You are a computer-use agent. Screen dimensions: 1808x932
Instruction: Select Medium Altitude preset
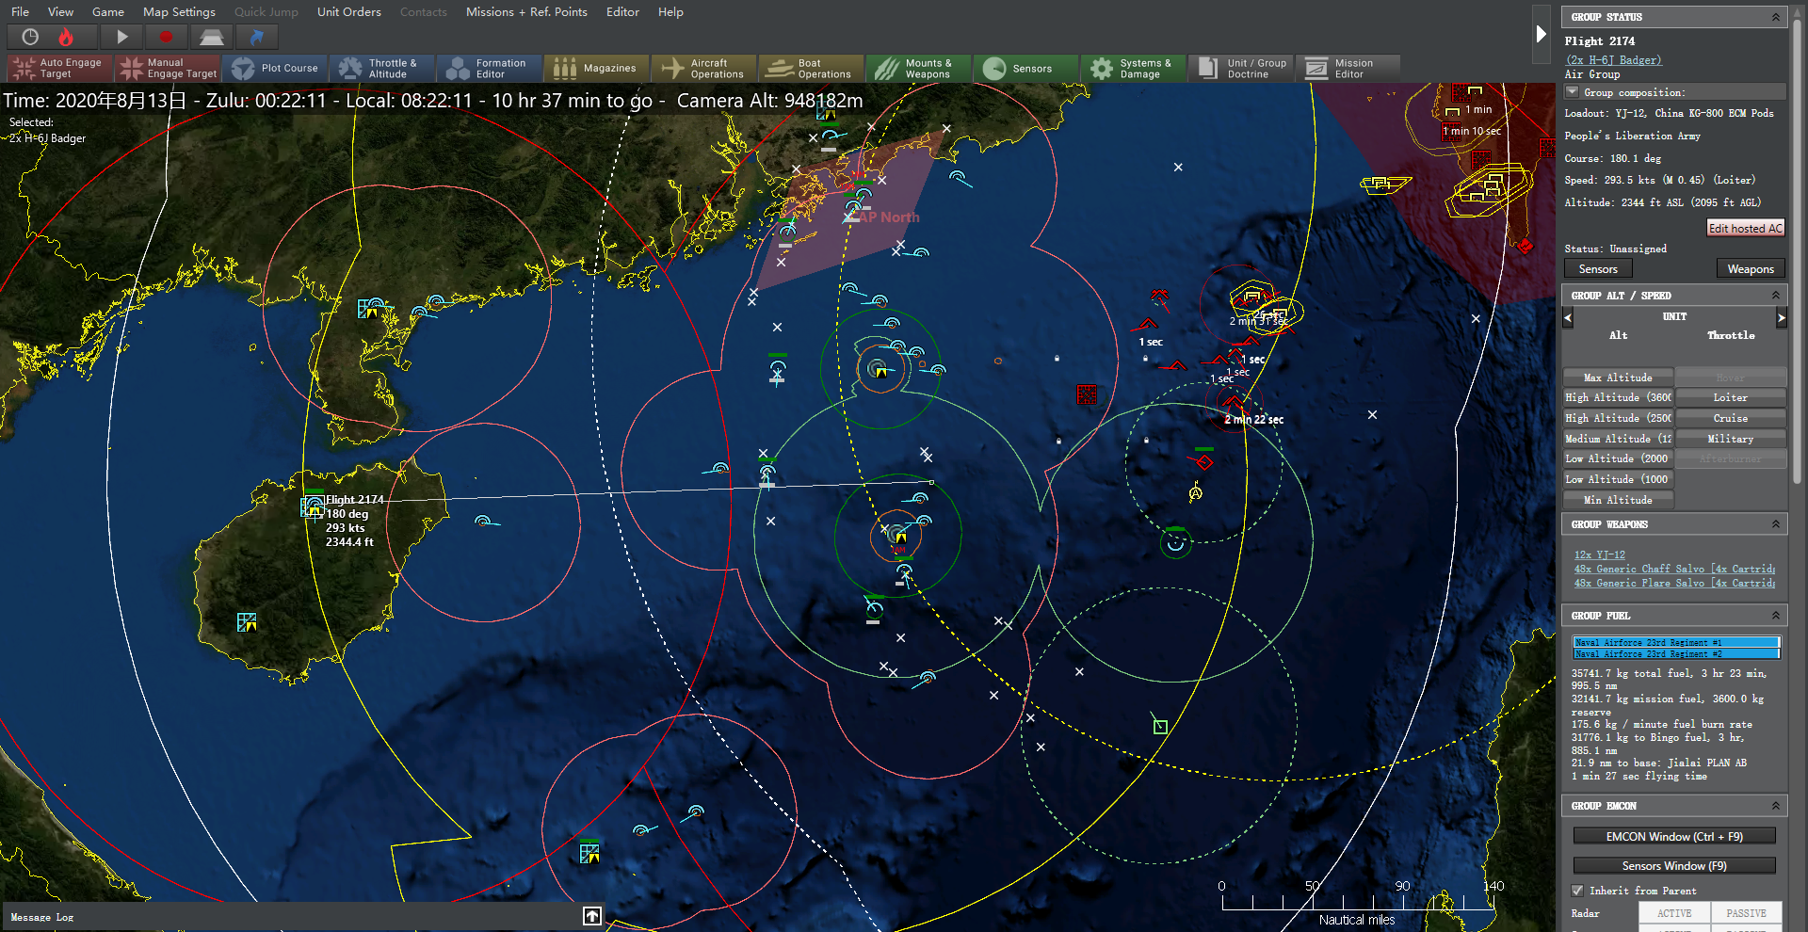click(x=1618, y=439)
